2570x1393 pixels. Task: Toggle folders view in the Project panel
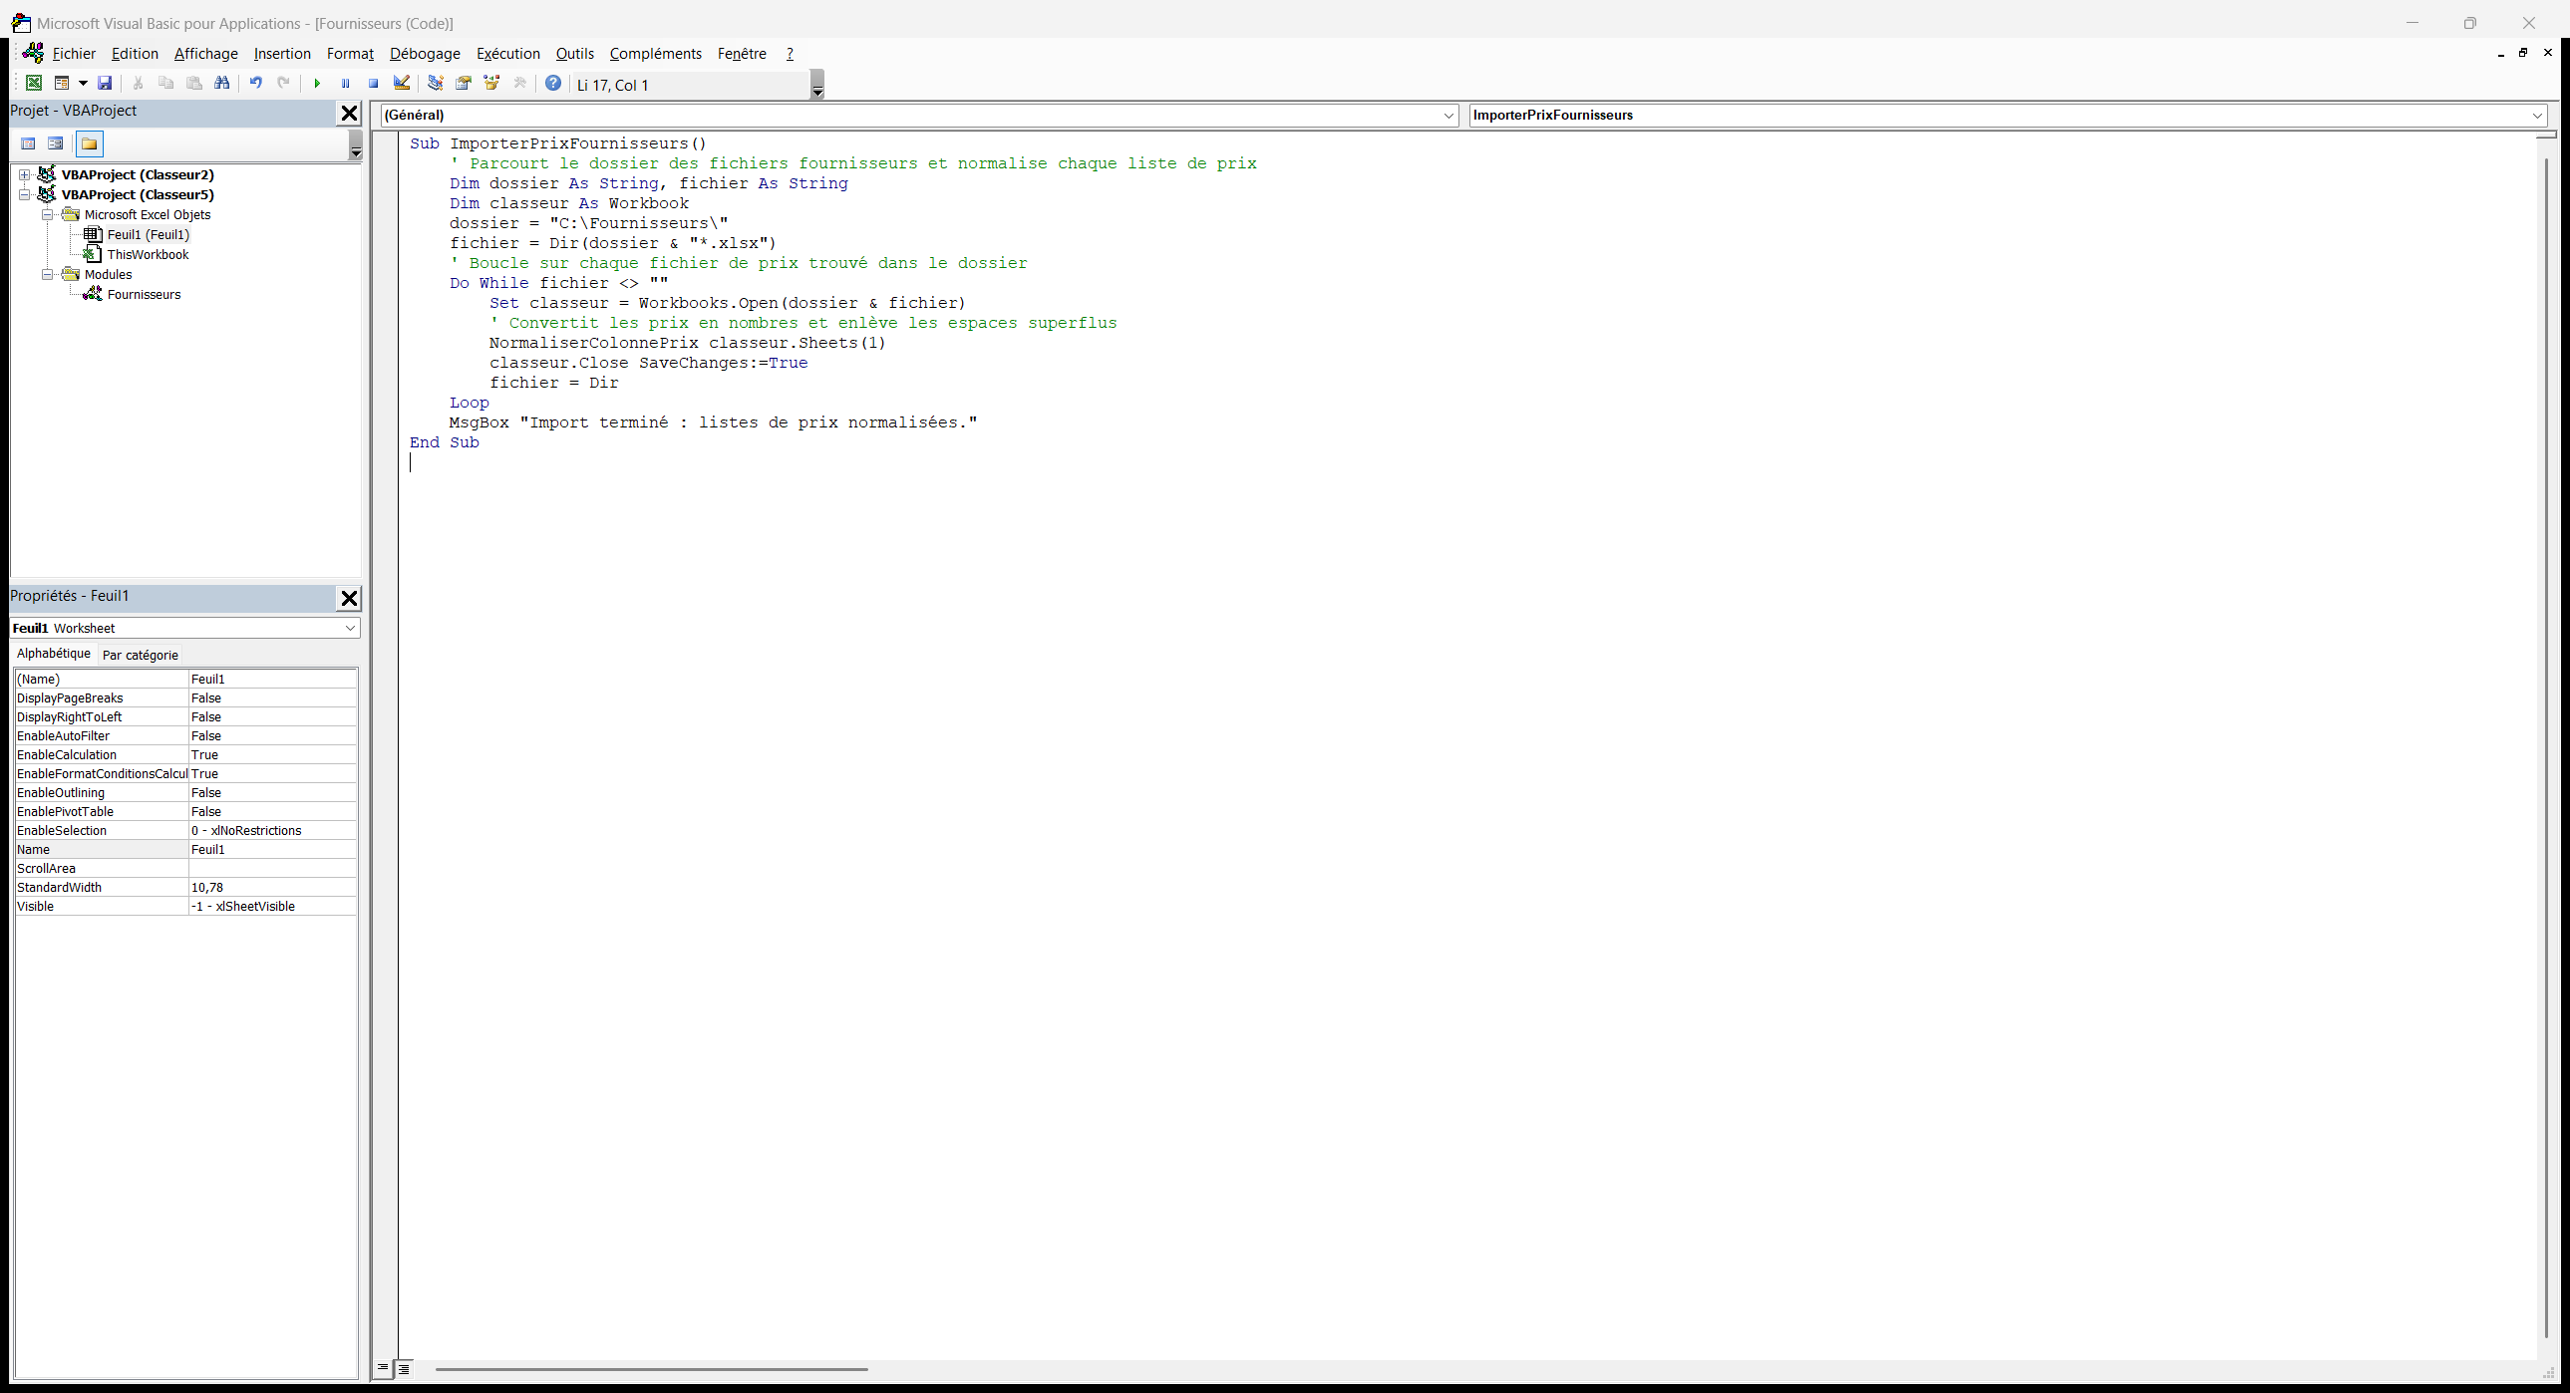(90, 144)
